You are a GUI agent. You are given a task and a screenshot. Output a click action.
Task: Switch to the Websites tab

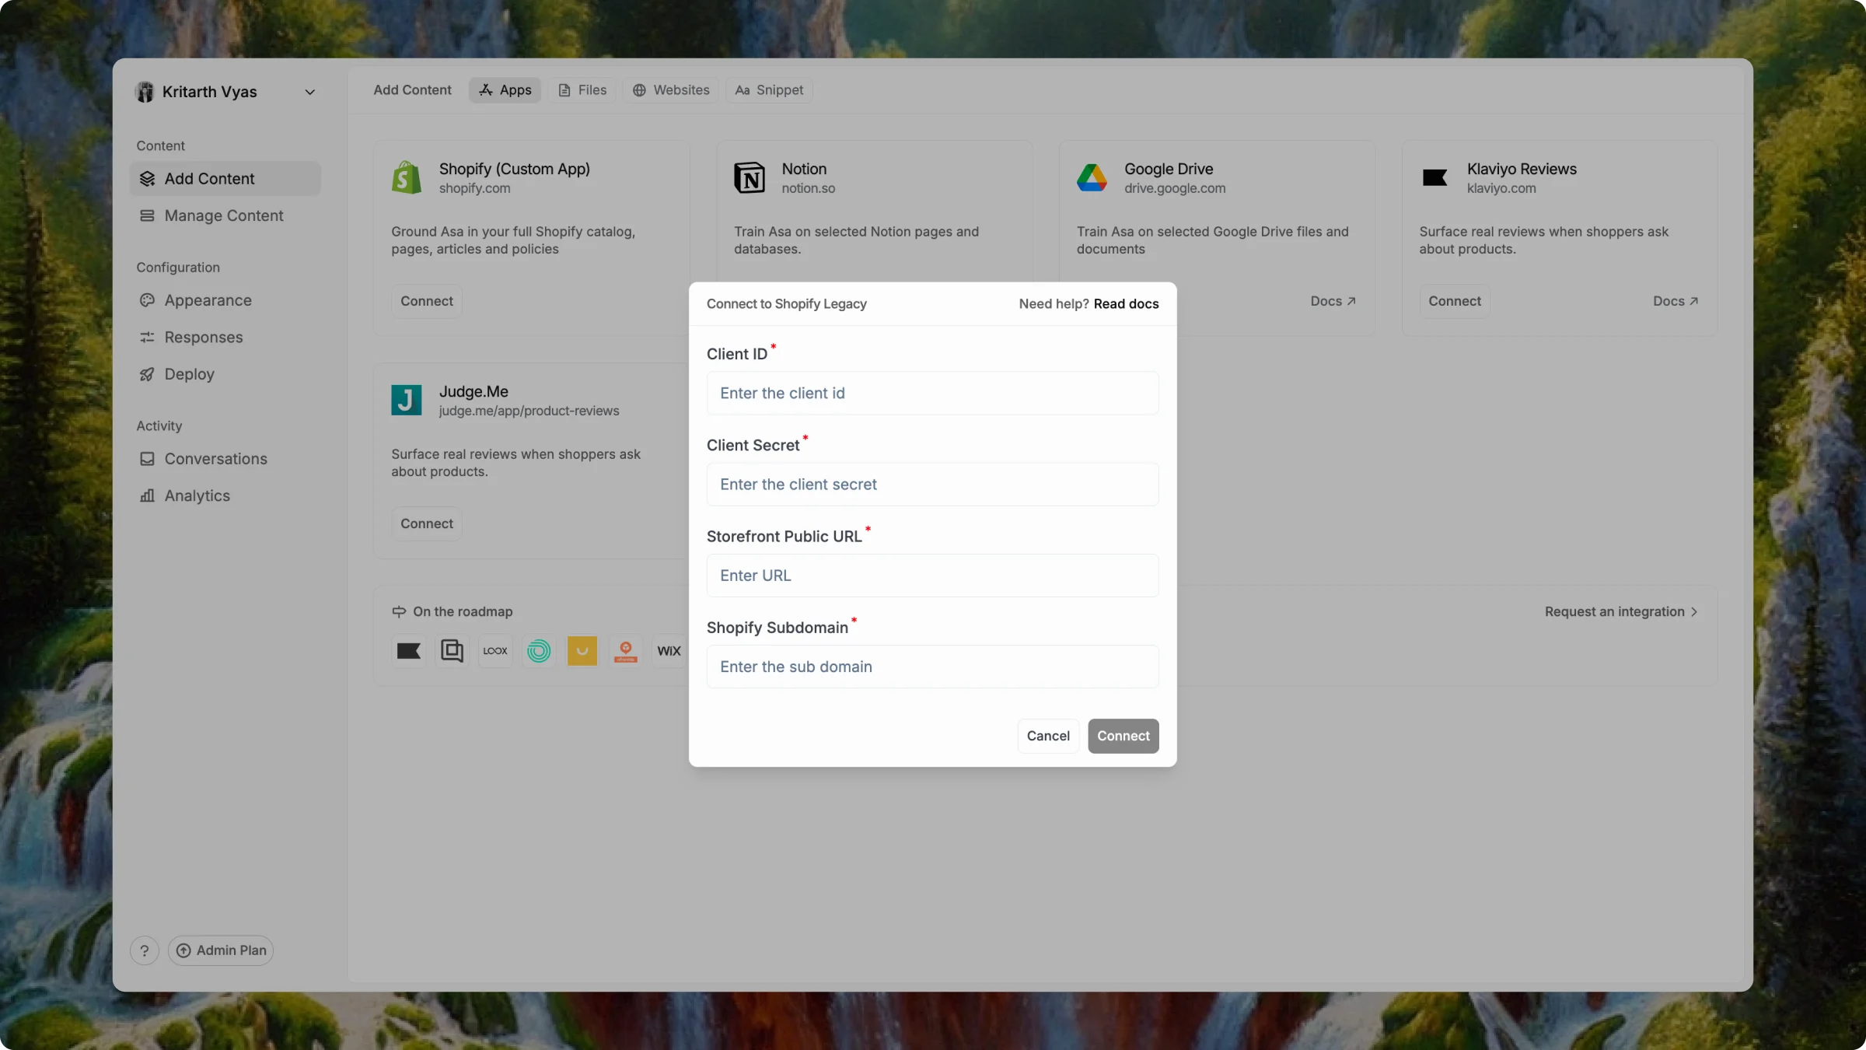(671, 90)
